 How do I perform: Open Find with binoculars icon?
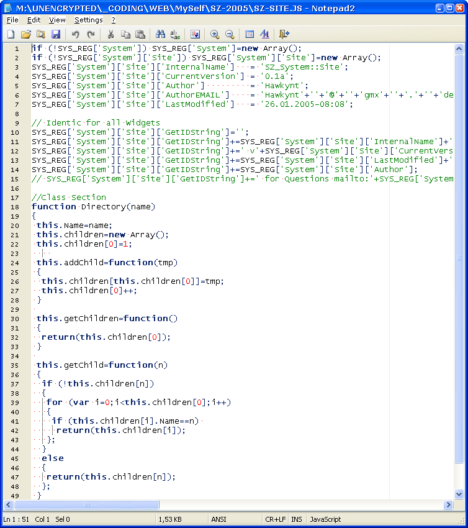[x=160, y=34]
